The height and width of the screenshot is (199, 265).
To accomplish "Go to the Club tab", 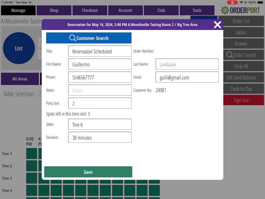I will click(x=161, y=10).
